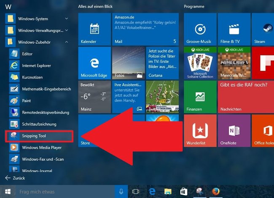274x198 pixels.
Task: Open Remotedesktopverbindung
Action: (40, 112)
